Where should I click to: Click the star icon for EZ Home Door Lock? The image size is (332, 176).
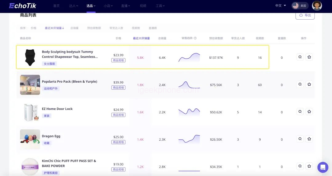tap(309, 111)
